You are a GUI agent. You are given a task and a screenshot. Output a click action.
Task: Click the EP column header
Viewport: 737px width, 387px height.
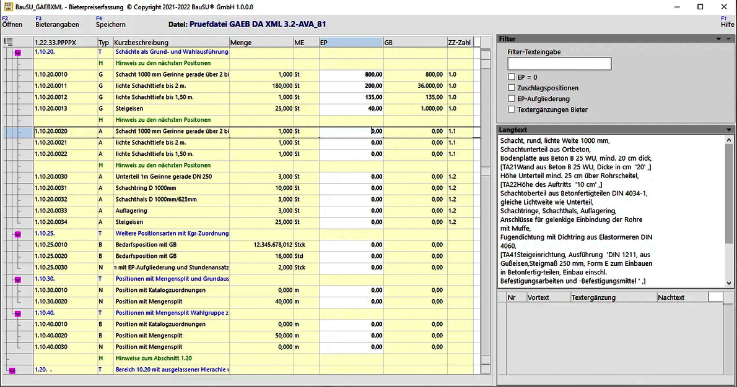351,43
